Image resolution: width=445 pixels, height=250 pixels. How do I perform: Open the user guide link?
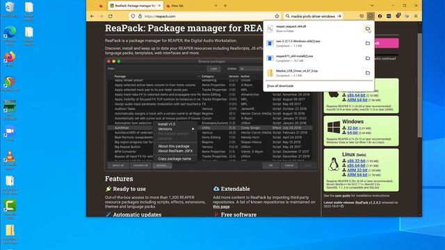click(343, 196)
